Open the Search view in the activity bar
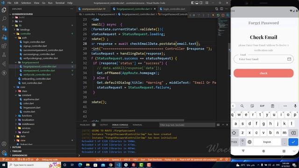This screenshot has height=168, width=299. (4, 19)
